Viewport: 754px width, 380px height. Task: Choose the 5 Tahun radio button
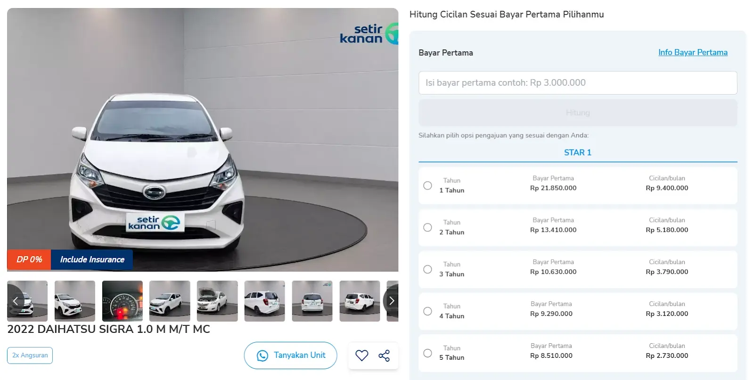[427, 353]
